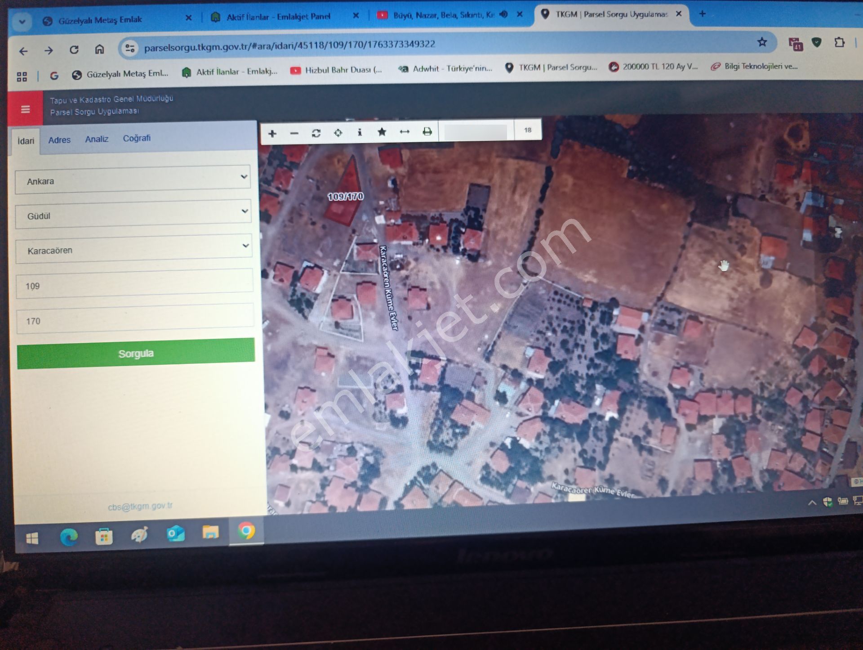Expand the Ankara province dropdown

coord(133,180)
